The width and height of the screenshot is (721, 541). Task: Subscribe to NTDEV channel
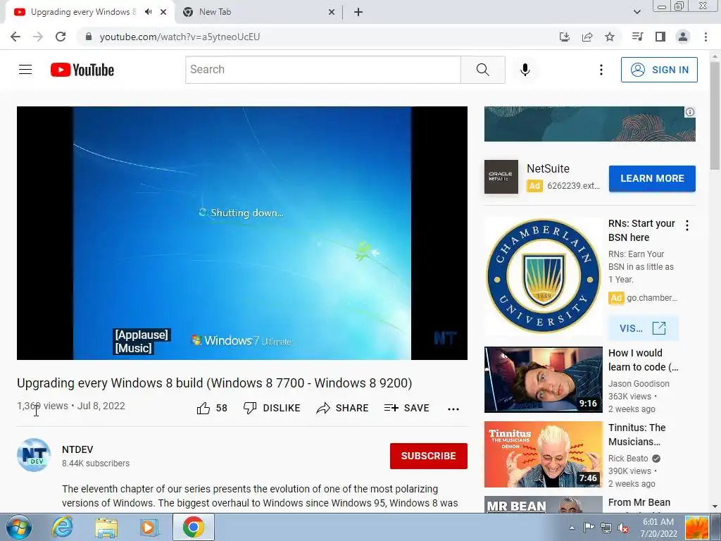[x=429, y=456]
